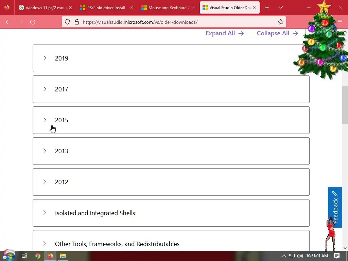This screenshot has width=348, height=261.
Task: Minimize the Firefox window
Action: pyautogui.click(x=309, y=7)
